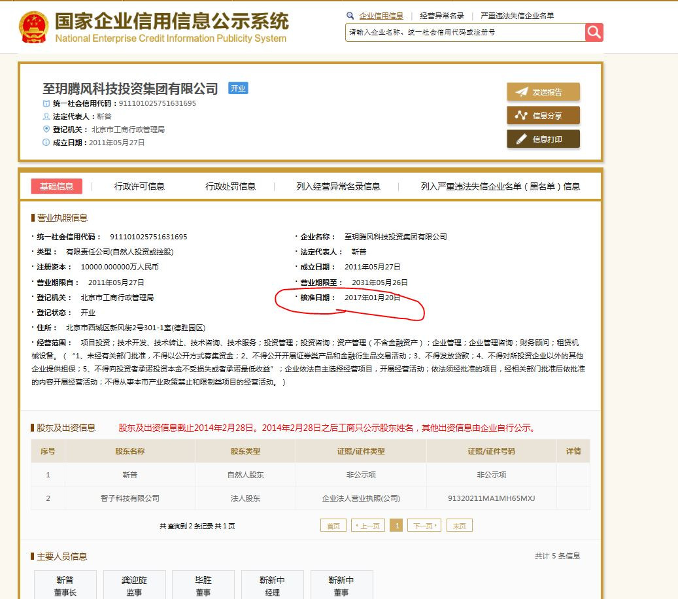
Task: Open the 列入经营异常名录信息 tab
Action: click(x=338, y=186)
